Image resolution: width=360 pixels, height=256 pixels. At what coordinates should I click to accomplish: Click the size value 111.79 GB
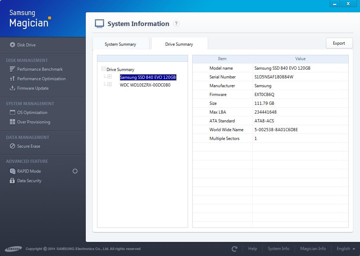[264, 103]
